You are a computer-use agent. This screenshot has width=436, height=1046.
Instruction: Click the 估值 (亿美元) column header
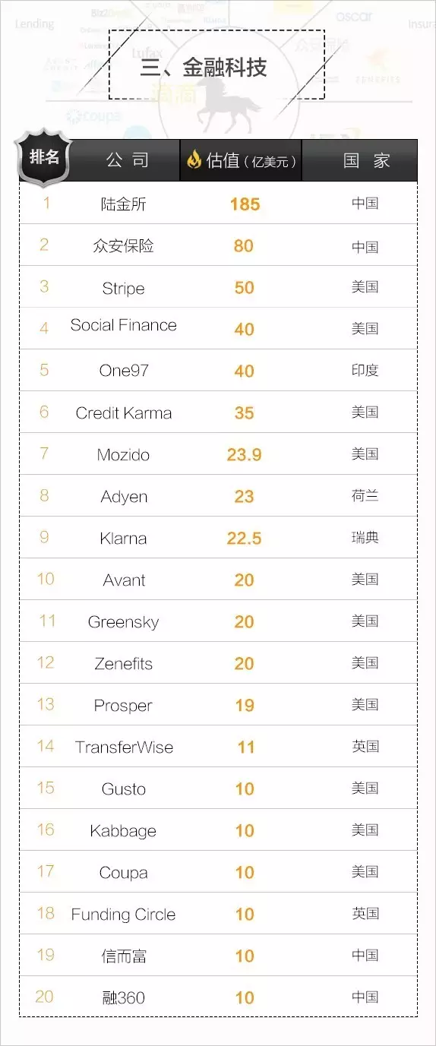click(x=241, y=160)
